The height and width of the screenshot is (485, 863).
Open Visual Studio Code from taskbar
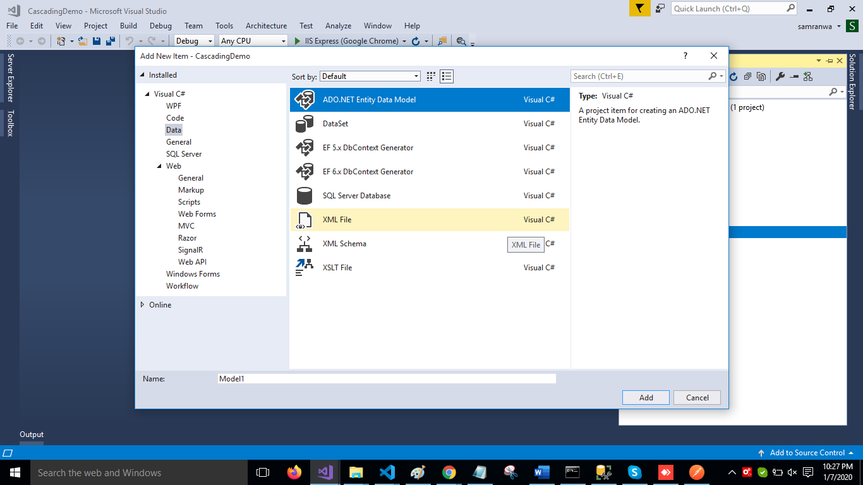click(387, 472)
